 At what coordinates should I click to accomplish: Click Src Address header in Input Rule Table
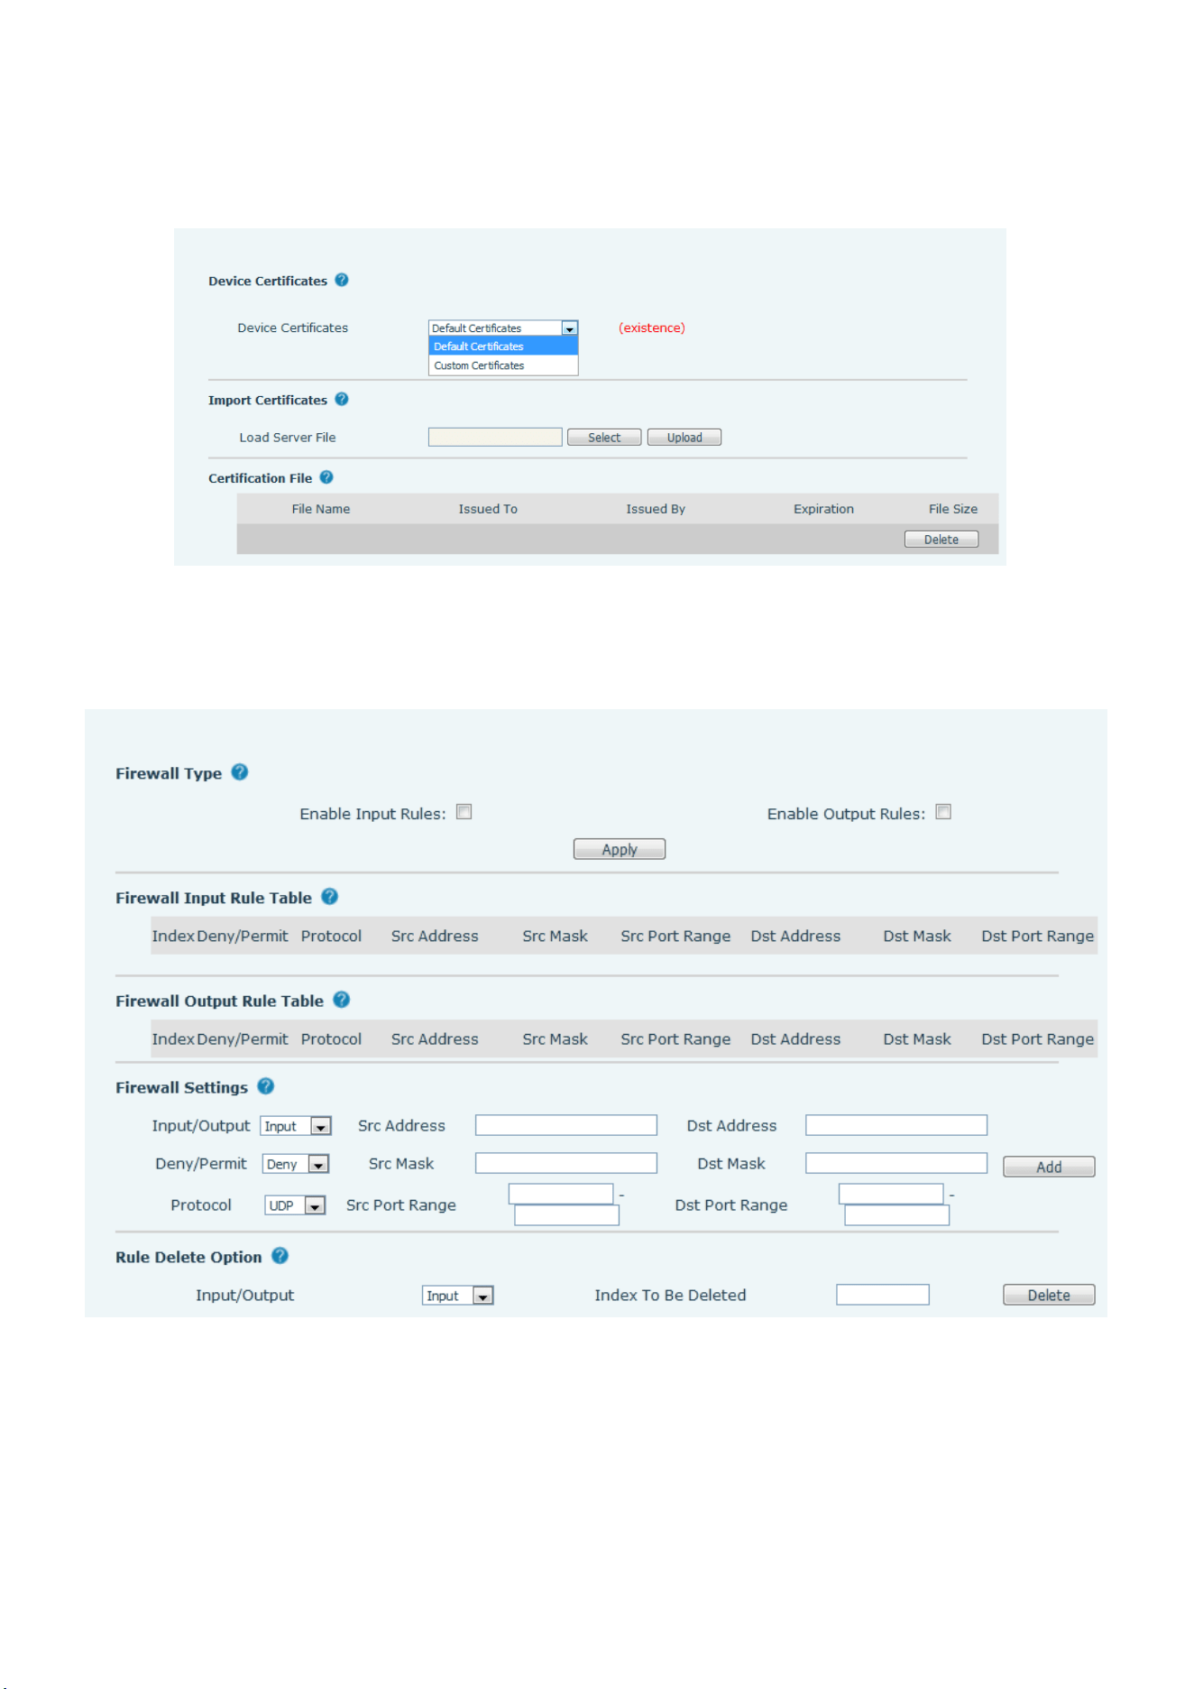coord(435,936)
